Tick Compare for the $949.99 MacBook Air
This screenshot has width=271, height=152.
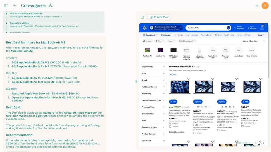coord(218,130)
